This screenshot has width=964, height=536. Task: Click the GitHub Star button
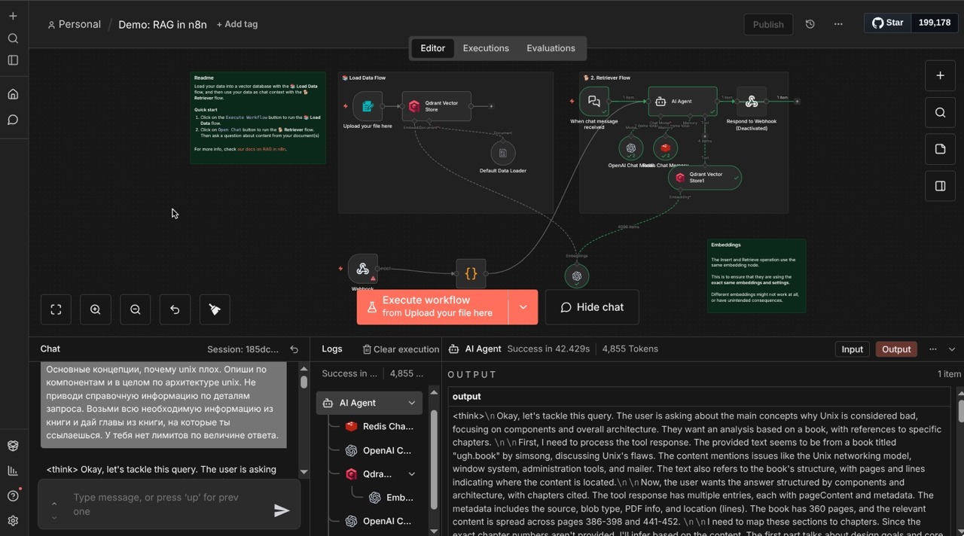[888, 23]
